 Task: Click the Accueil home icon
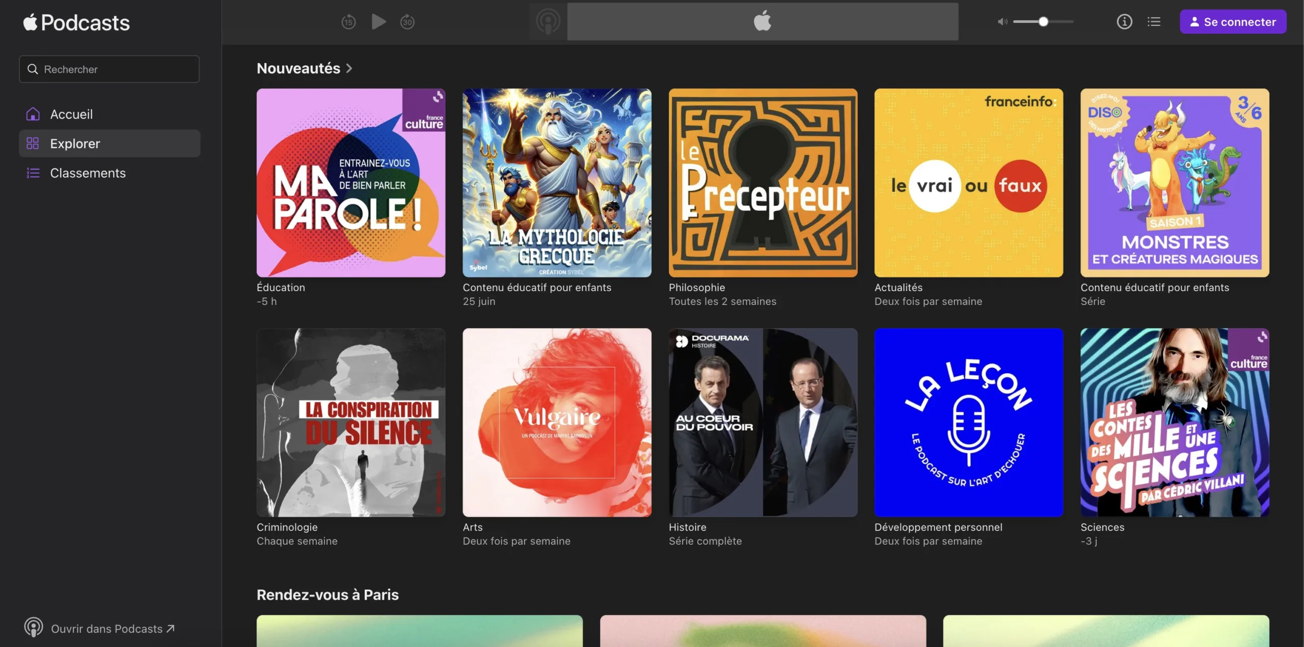(33, 114)
